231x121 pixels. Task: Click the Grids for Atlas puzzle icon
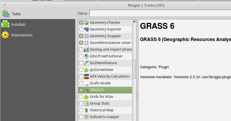pyautogui.click(x=86, y=97)
